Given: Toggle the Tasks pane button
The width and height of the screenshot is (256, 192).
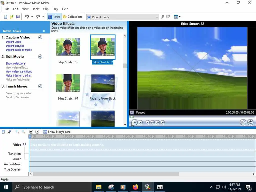Looking at the screenshot, I should [x=54, y=17].
